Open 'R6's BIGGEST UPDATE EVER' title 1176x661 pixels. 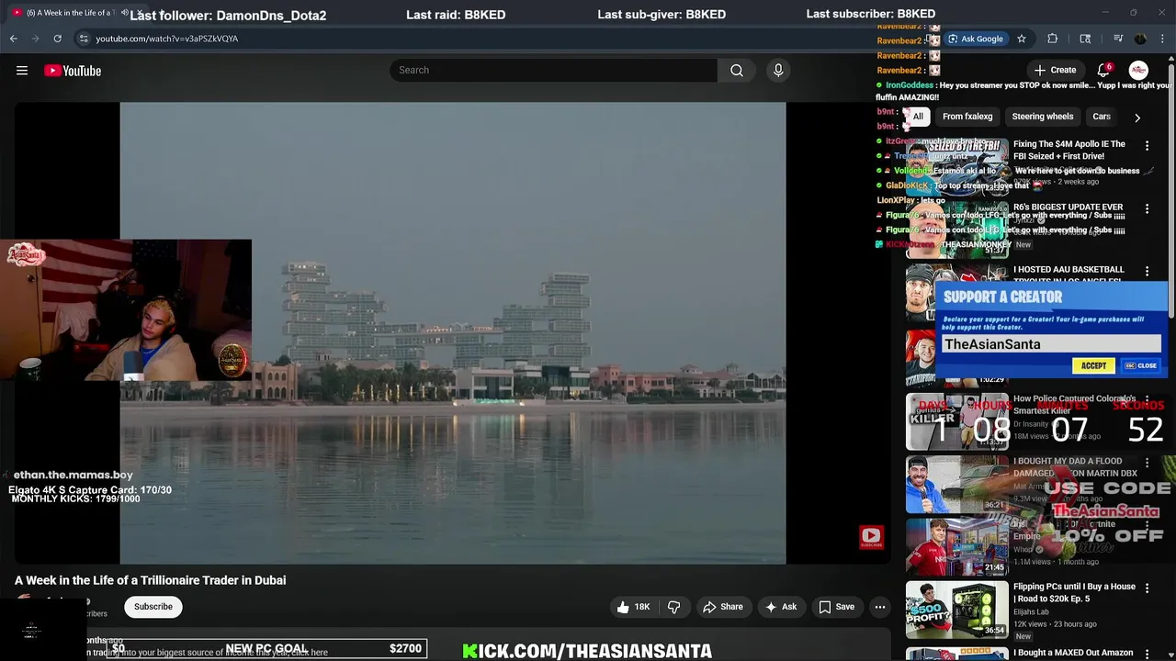pyautogui.click(x=1068, y=207)
